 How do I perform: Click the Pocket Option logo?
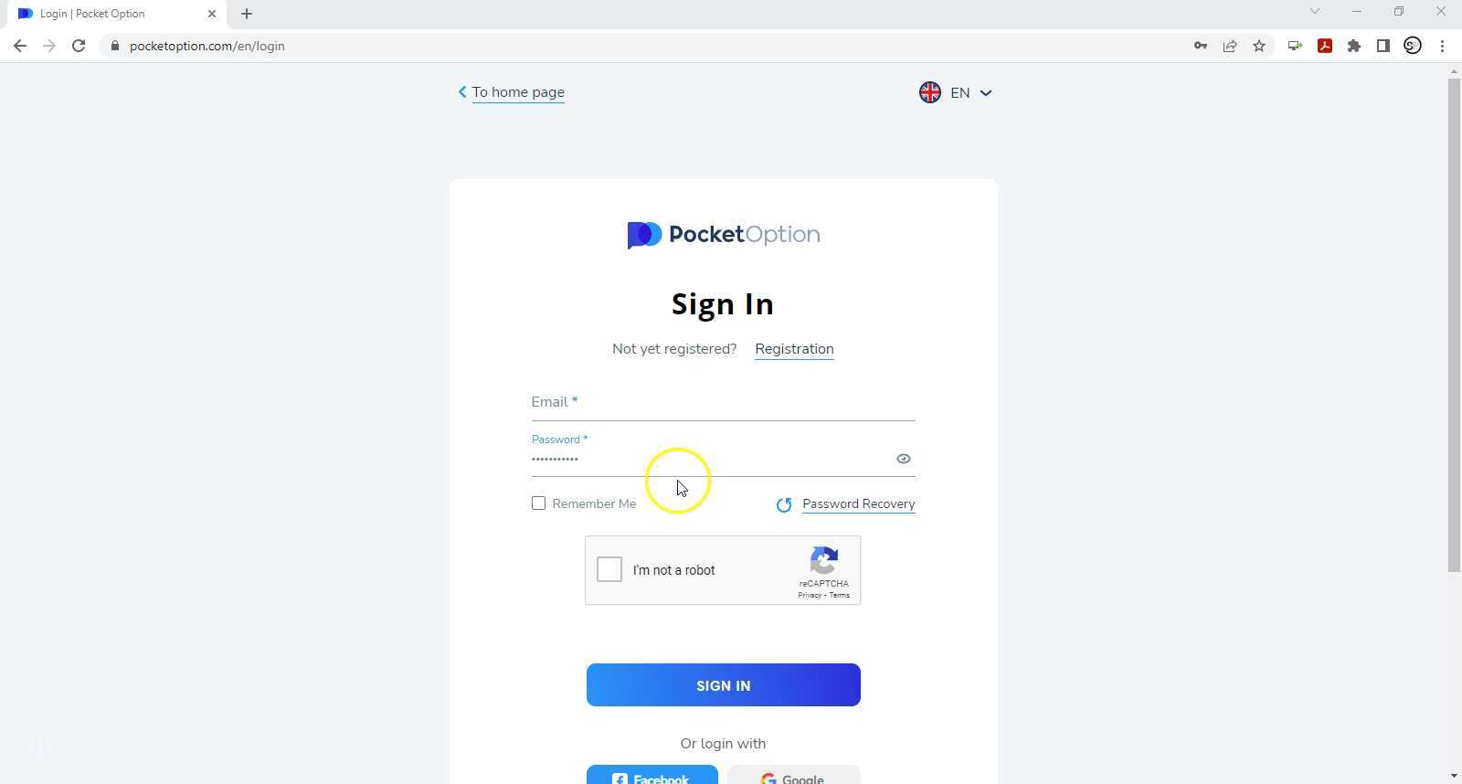click(723, 235)
